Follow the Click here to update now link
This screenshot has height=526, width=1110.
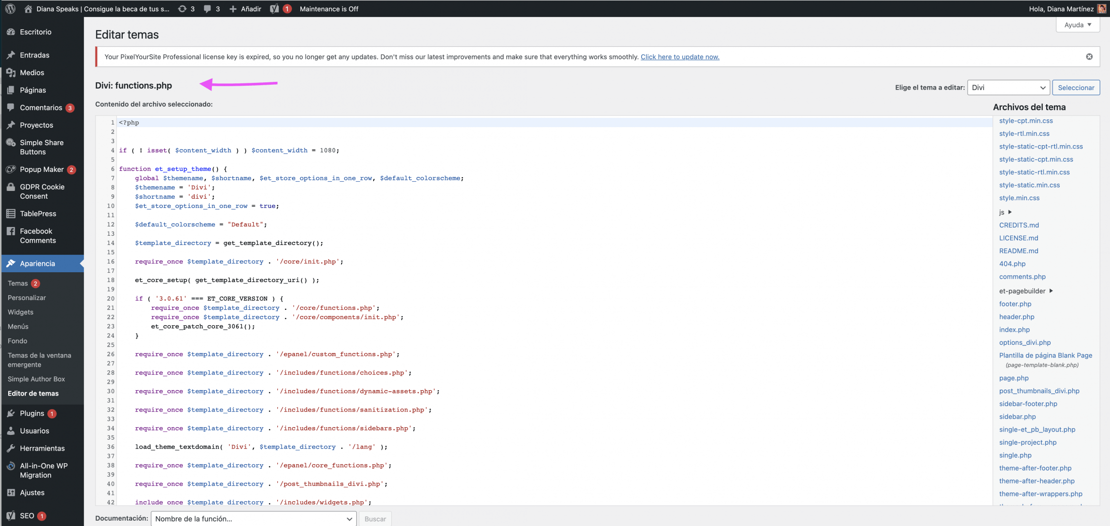(680, 57)
